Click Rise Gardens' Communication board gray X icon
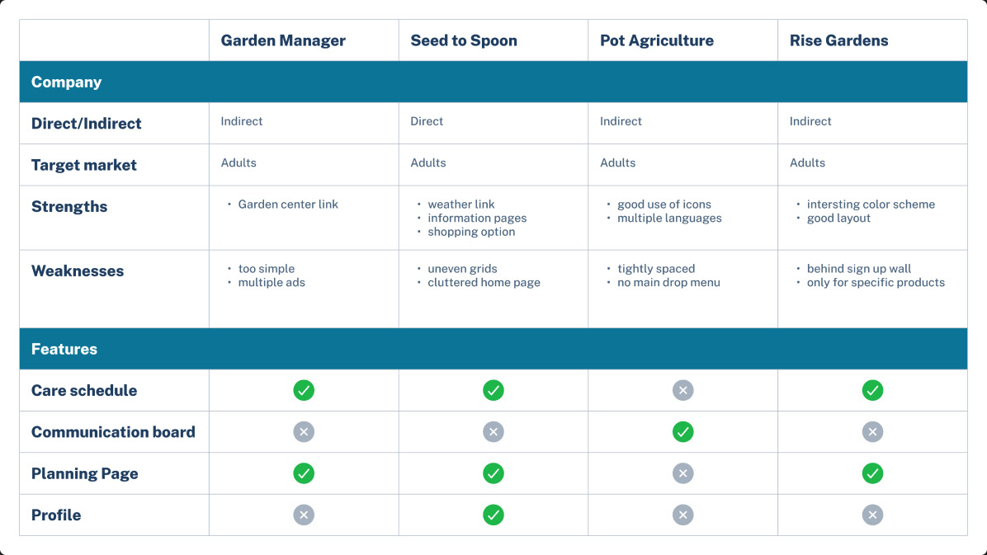987x555 pixels. (872, 431)
